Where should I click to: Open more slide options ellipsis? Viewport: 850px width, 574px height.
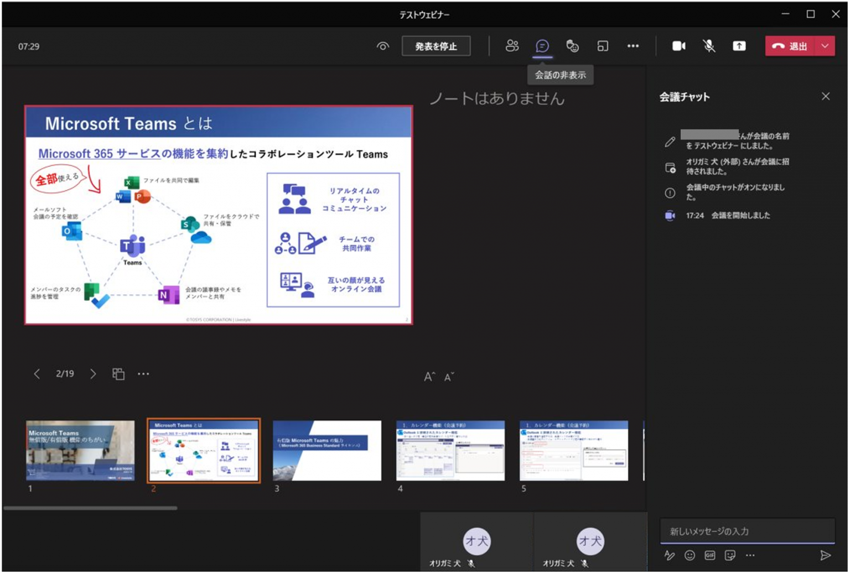click(x=143, y=374)
